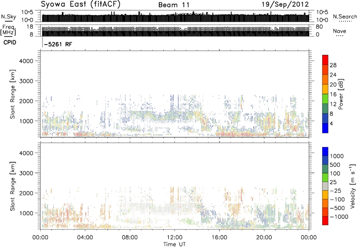
Task: Click the date '19/Sep/2012'
Action: [285, 4]
